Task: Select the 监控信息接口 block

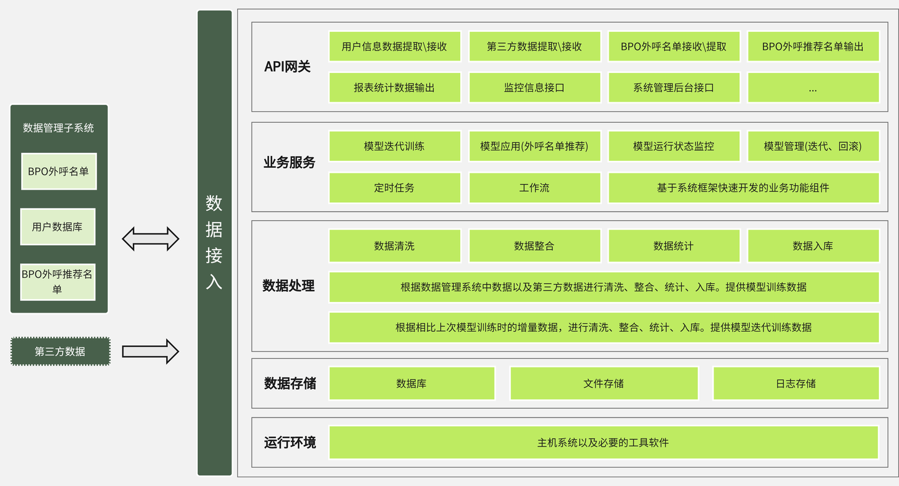Action: [x=534, y=87]
